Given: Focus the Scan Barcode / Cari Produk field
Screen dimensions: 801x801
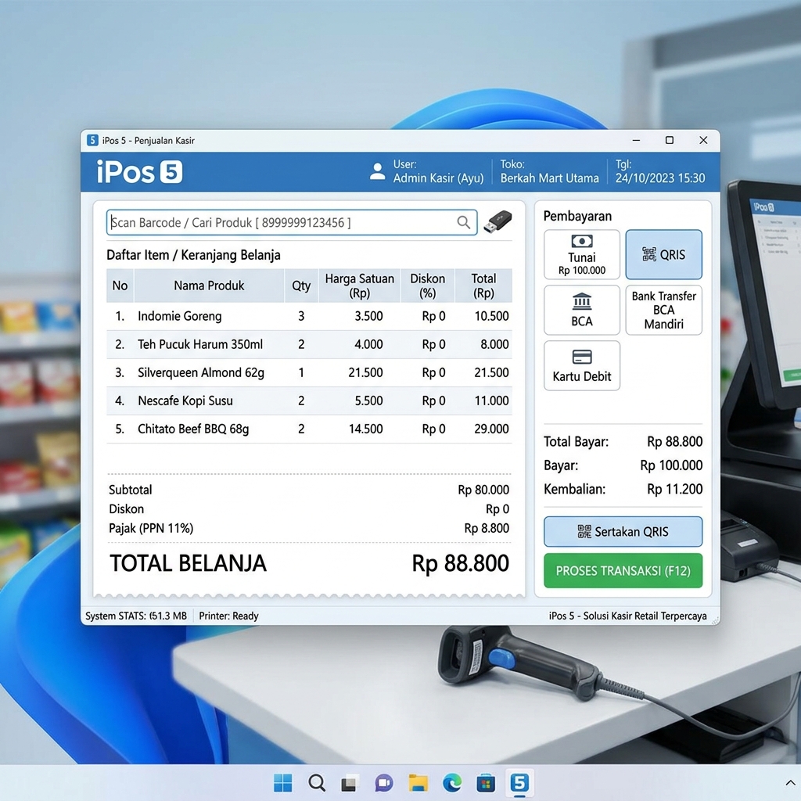Looking at the screenshot, I should pos(282,223).
